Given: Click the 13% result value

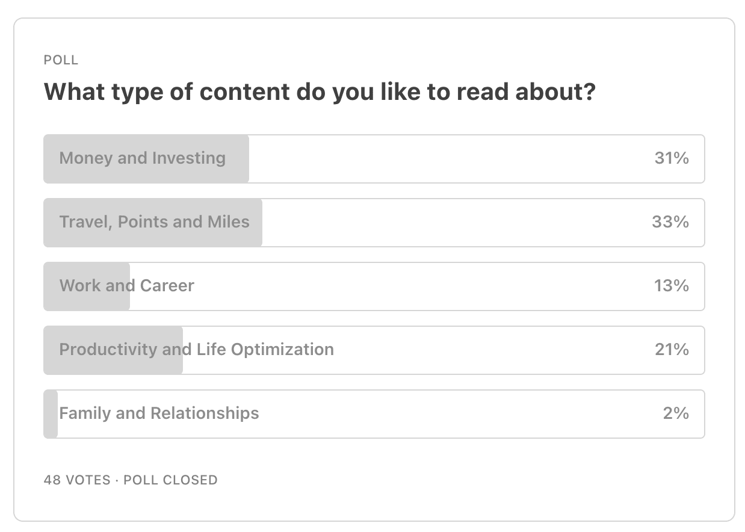Looking at the screenshot, I should [x=672, y=286].
